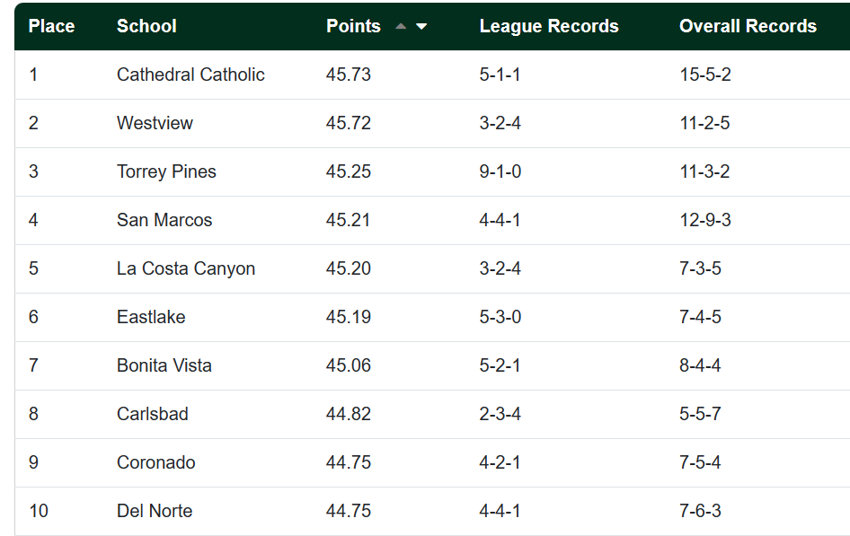Click the descending sort arrow beside Points

pos(421,27)
